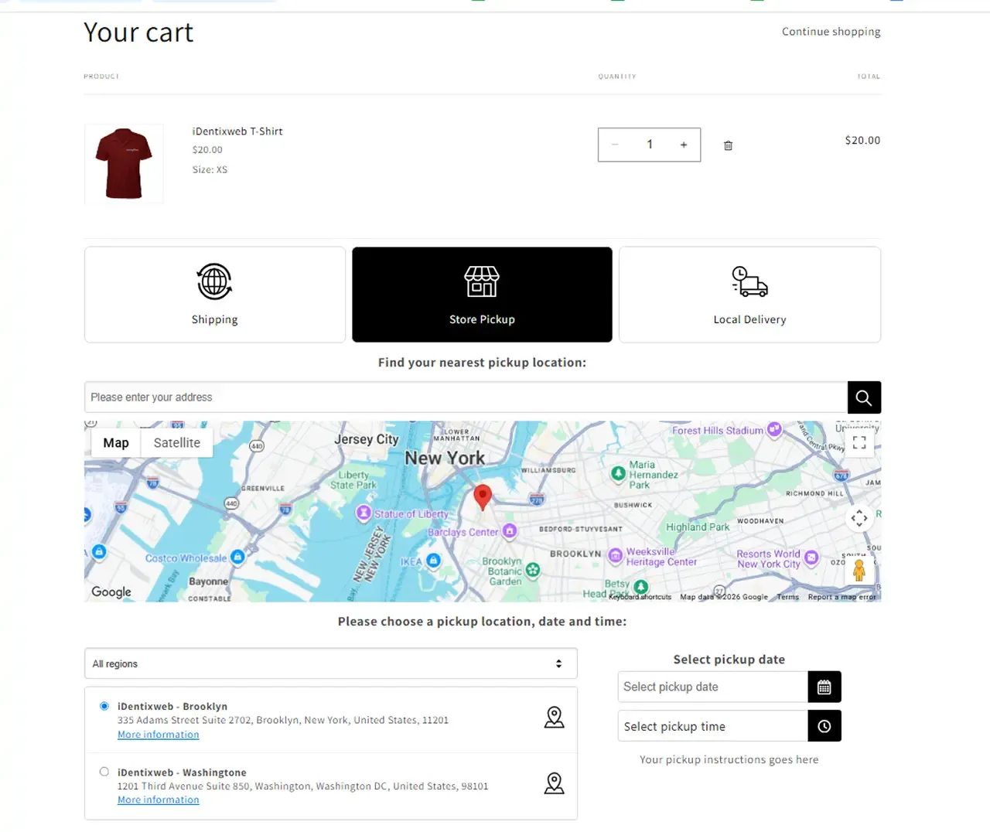Click Weeksville Heritage Center map marker
990x832 pixels.
pyautogui.click(x=616, y=555)
